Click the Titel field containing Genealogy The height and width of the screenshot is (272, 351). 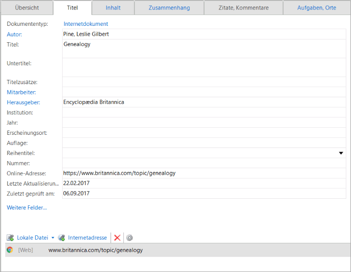coord(204,49)
